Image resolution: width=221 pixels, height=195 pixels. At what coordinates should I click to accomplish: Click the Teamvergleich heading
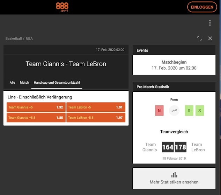(x=174, y=132)
